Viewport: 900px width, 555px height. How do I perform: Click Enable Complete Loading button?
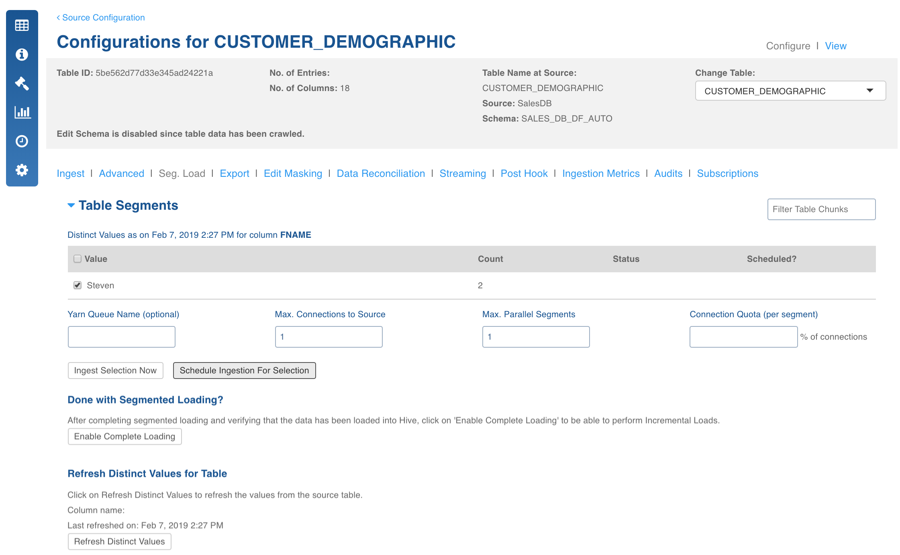[124, 436]
